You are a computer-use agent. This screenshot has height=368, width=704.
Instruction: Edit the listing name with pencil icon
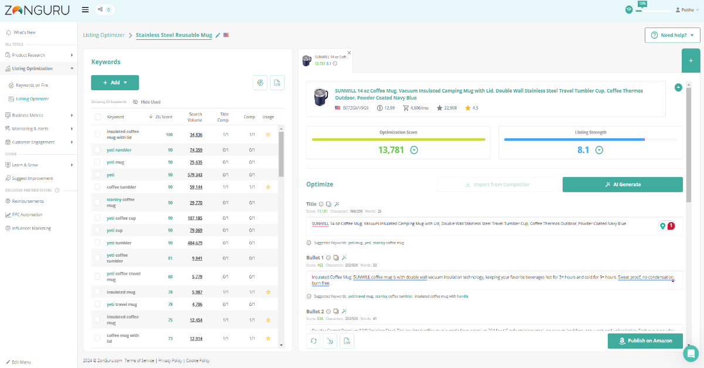coord(218,35)
